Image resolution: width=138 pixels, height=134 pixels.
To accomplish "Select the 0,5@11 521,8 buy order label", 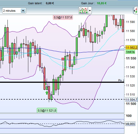I will pos(47,111).
